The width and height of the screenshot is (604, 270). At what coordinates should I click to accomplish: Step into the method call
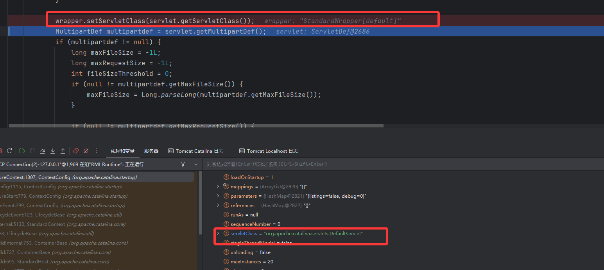pos(53,151)
